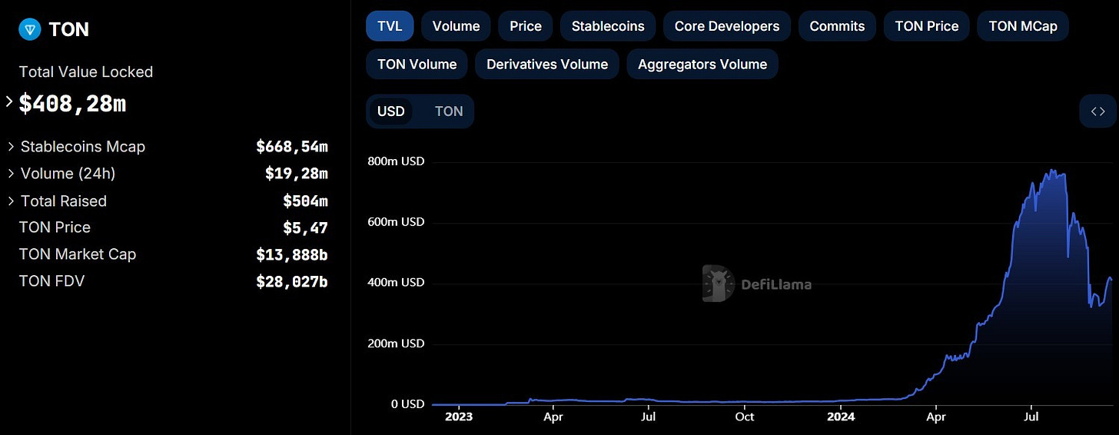1119x435 pixels.
Task: Switch chart denomination to USD
Action: coord(391,111)
